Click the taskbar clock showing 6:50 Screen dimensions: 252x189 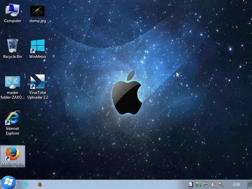tap(237, 185)
